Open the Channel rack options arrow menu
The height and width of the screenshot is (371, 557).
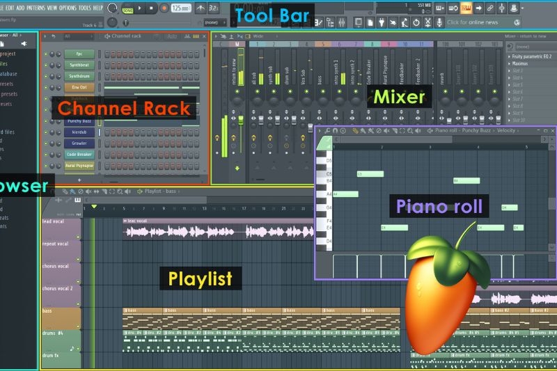pyautogui.click(x=45, y=36)
